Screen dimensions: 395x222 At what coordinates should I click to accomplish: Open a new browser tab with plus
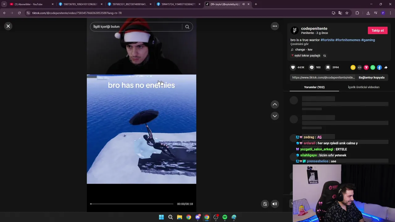256,4
